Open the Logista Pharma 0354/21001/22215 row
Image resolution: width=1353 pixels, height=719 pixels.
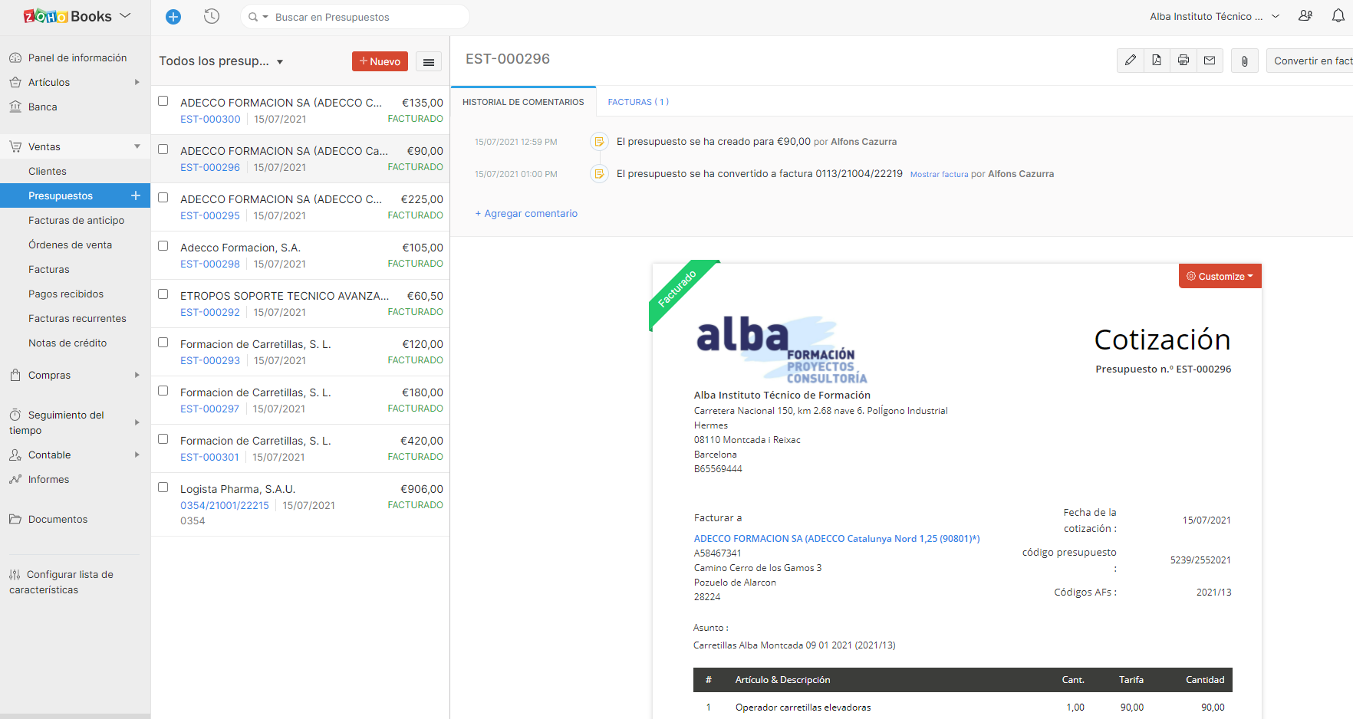click(301, 504)
